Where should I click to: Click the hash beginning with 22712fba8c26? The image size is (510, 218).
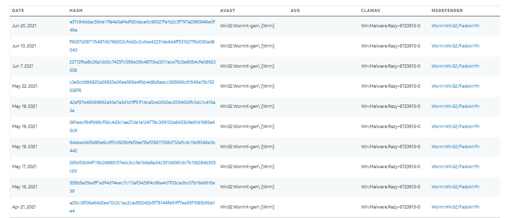click(142, 62)
